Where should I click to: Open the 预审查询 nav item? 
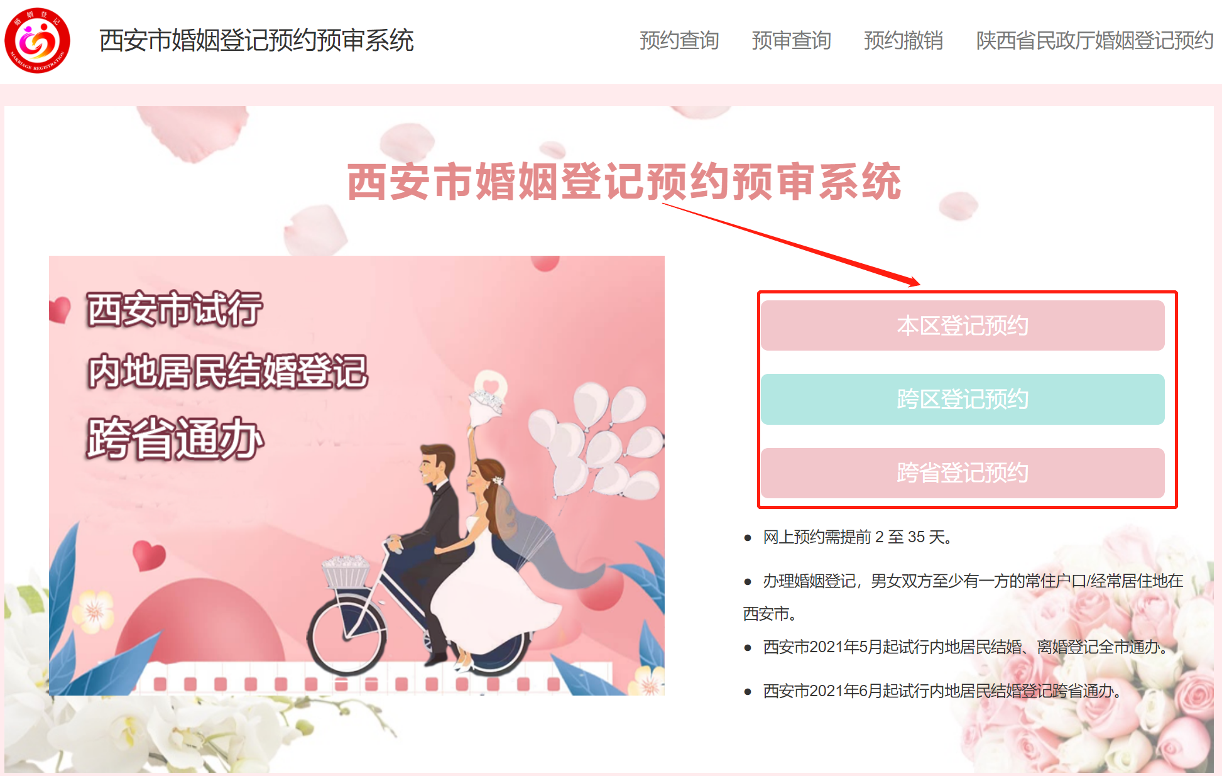791,40
